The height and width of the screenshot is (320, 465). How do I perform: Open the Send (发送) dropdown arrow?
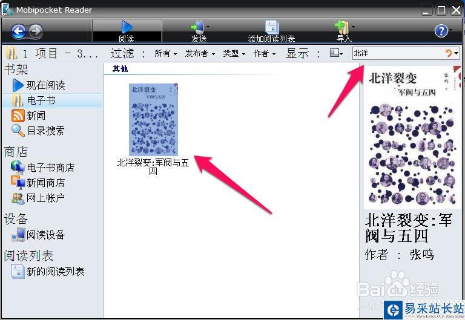[x=208, y=27]
